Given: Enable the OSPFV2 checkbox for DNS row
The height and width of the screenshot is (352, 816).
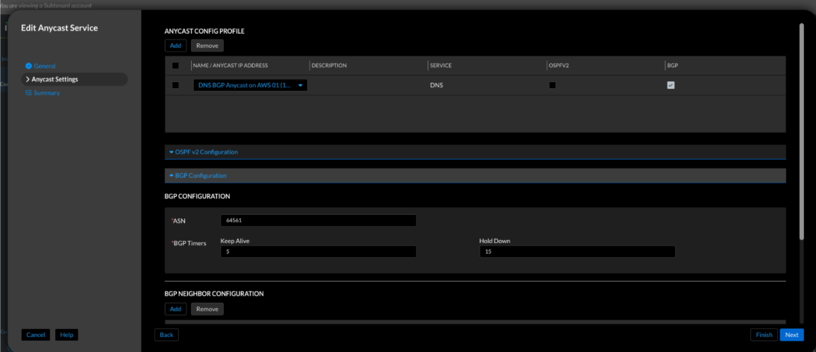Looking at the screenshot, I should click(x=552, y=85).
